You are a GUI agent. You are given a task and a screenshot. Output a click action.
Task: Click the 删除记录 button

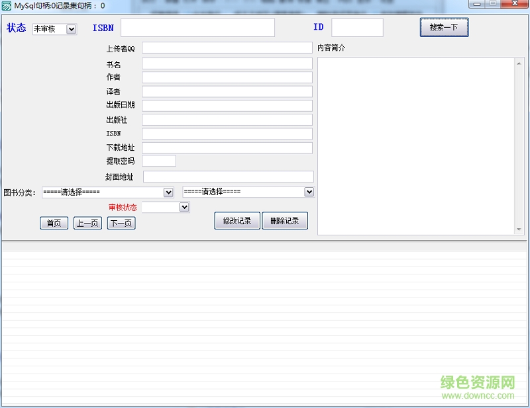click(x=285, y=221)
